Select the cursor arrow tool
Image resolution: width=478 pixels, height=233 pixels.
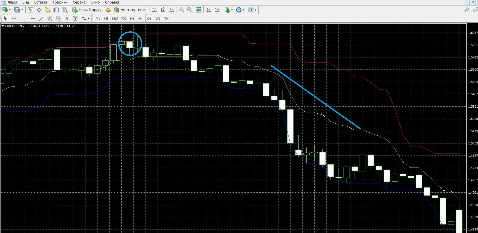pyautogui.click(x=5, y=18)
